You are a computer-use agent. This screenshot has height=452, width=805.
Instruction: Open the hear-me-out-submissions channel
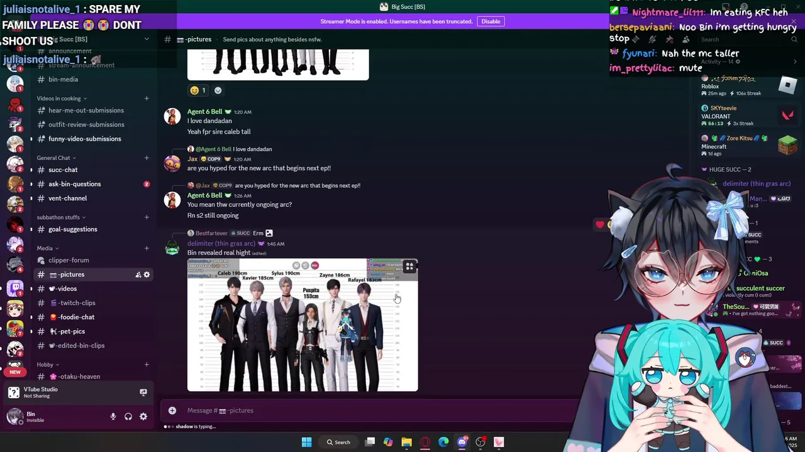93,110
